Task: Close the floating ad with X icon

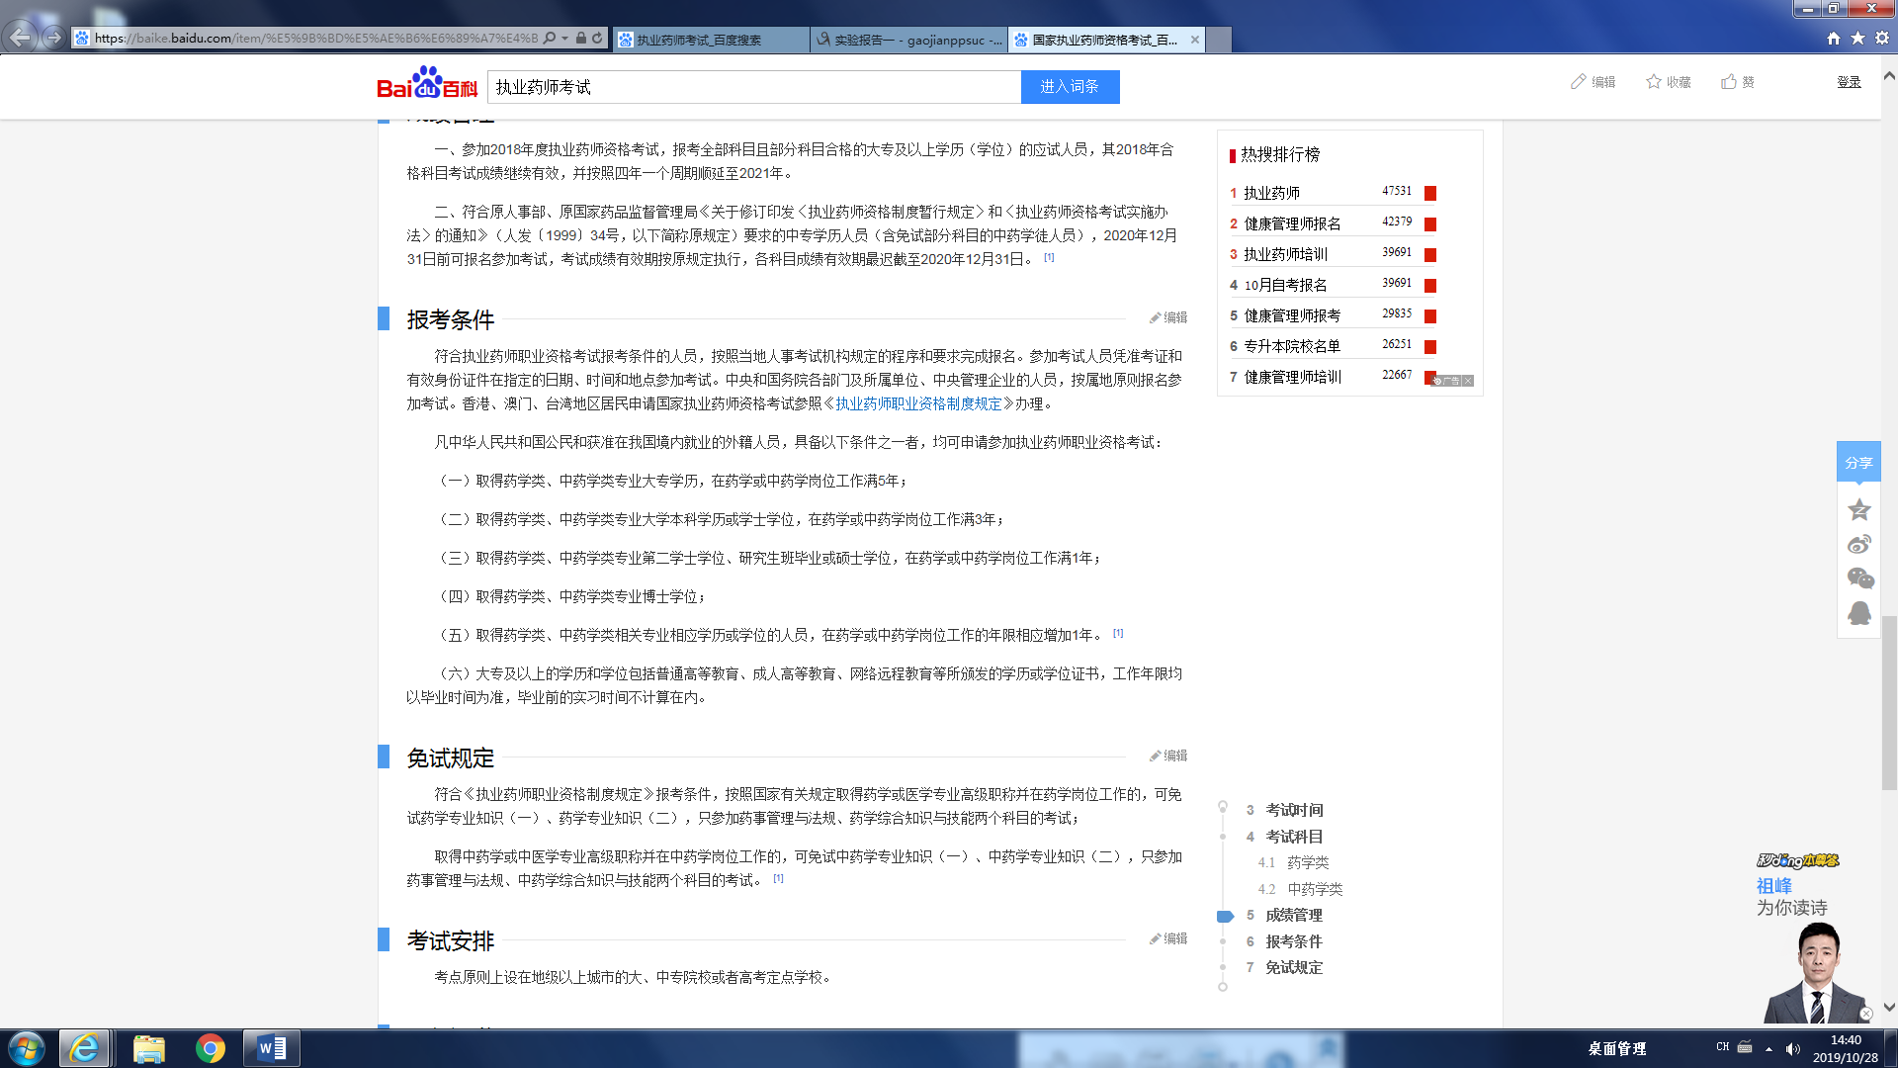Action: pyautogui.click(x=1865, y=1014)
